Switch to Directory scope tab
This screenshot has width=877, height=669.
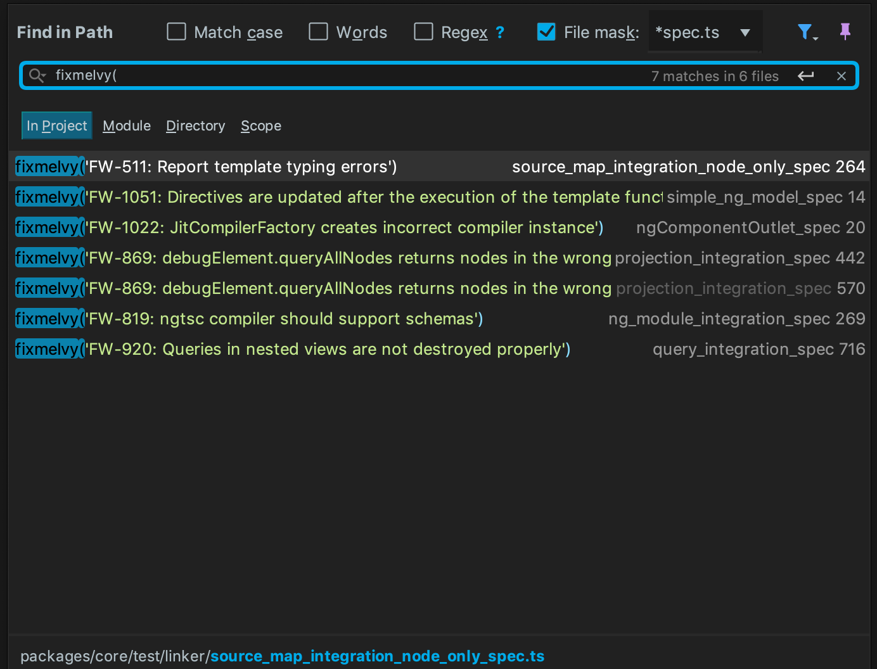coord(195,126)
